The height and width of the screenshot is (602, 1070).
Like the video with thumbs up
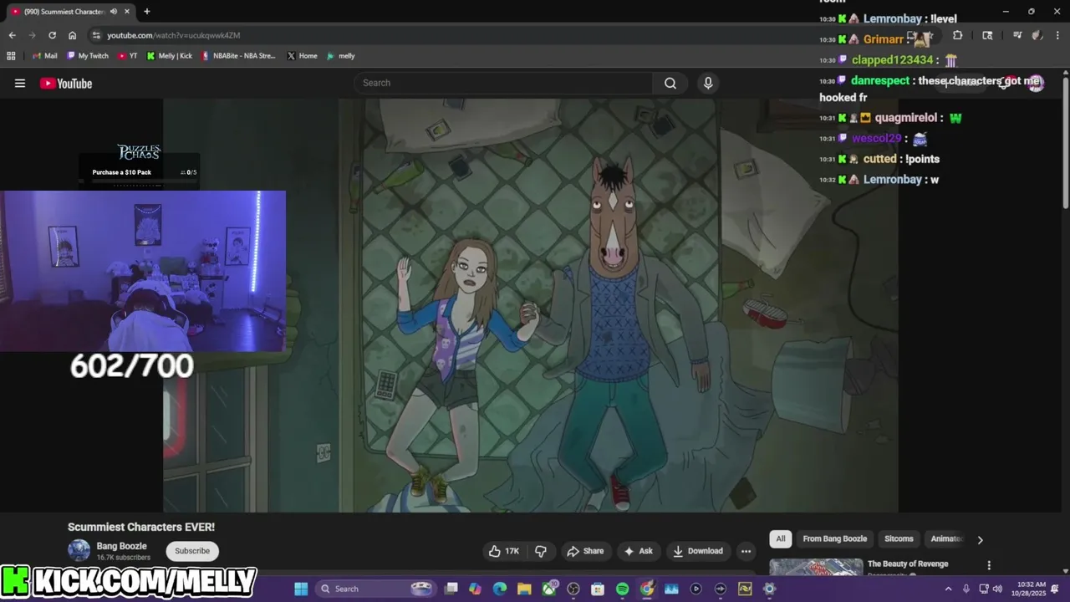(x=504, y=551)
